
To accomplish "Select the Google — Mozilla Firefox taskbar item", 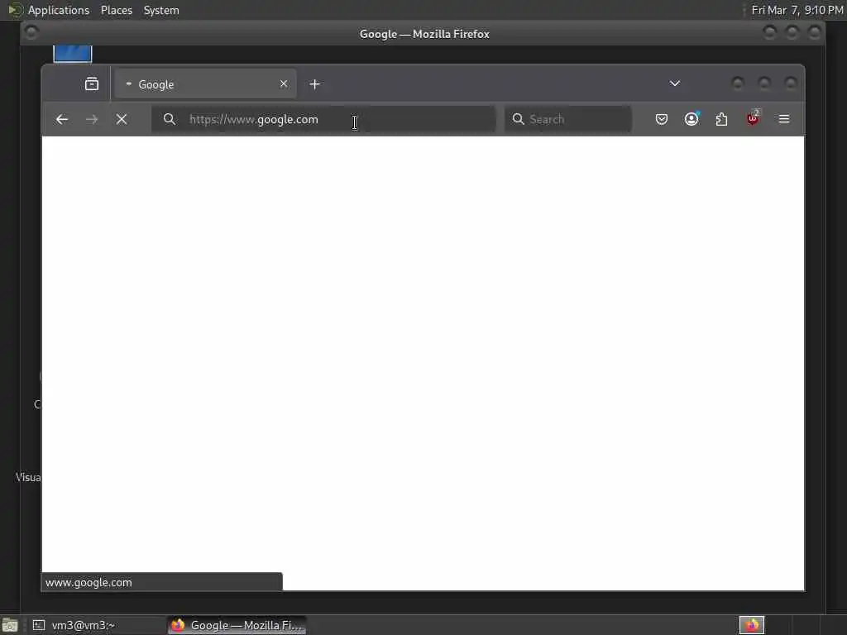I will pyautogui.click(x=237, y=625).
